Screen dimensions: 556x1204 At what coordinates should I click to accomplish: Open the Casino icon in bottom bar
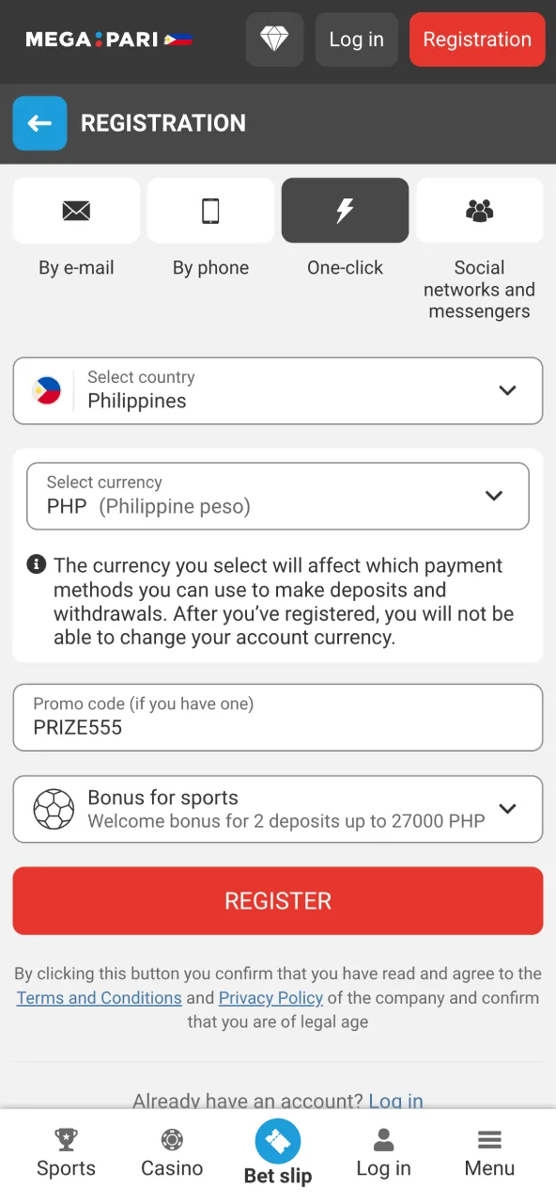(172, 1139)
